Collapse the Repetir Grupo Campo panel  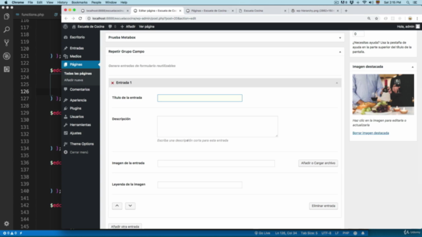340,51
